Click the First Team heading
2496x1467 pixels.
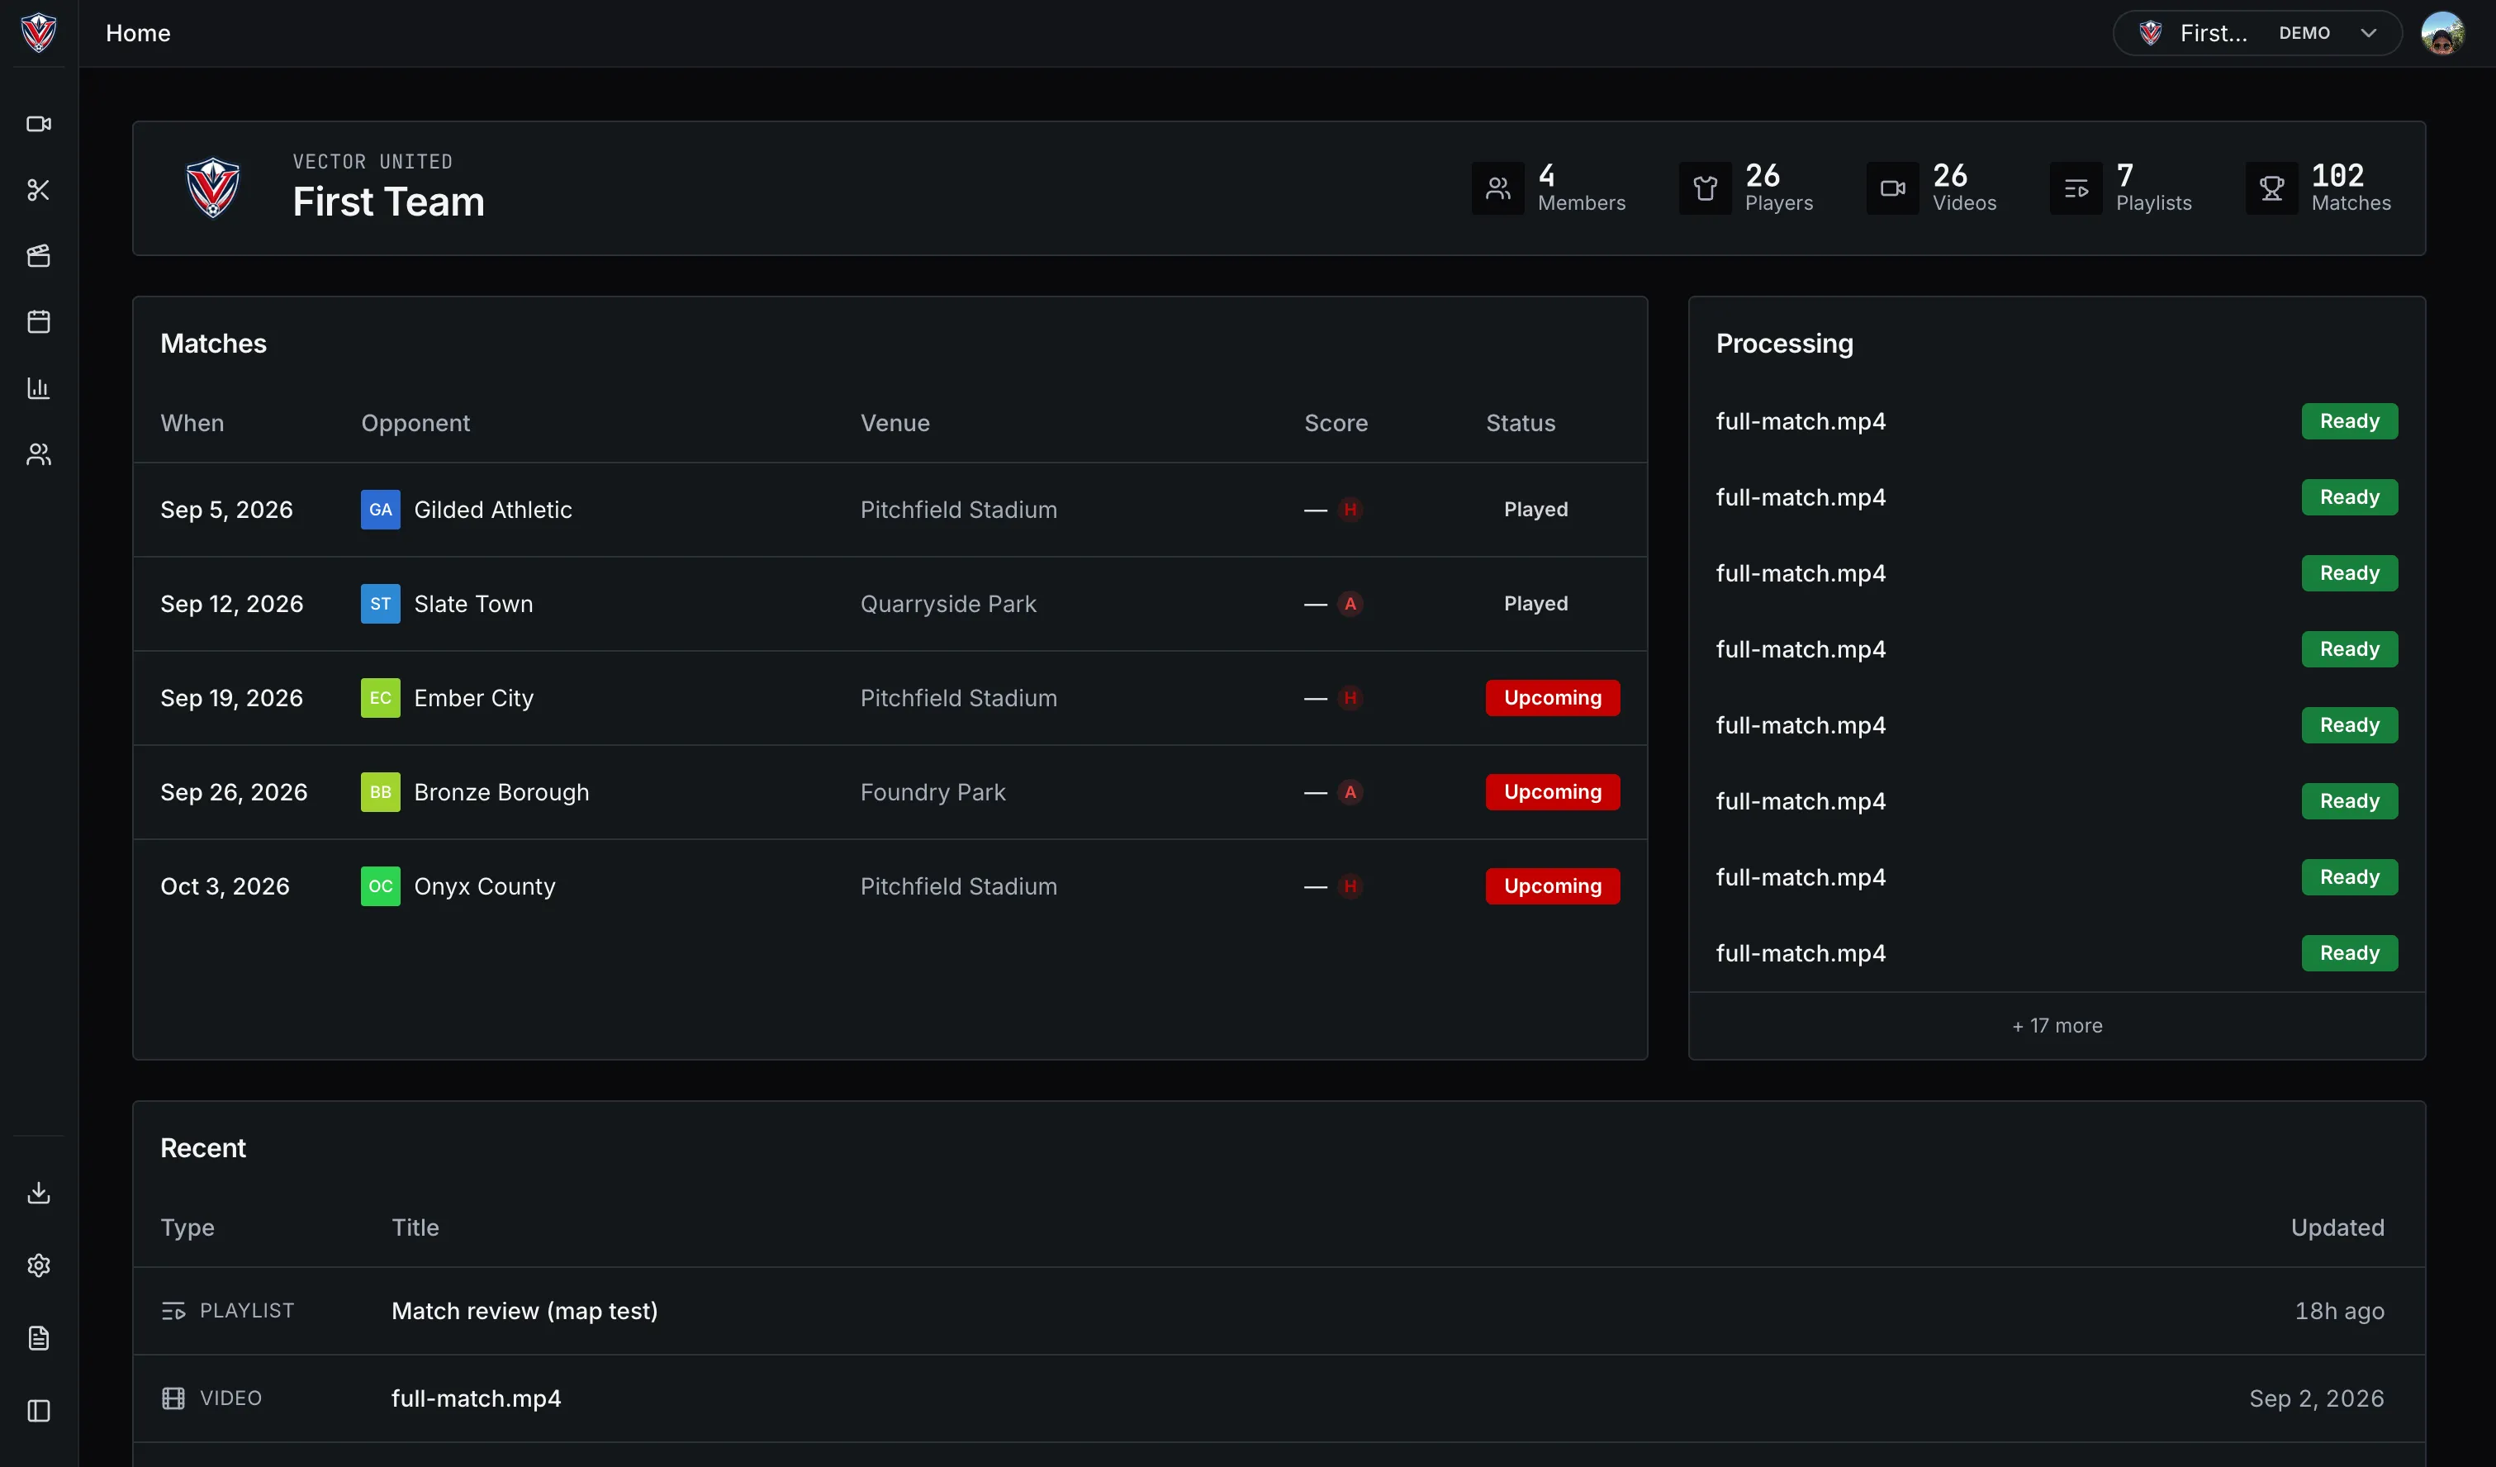[388, 202]
